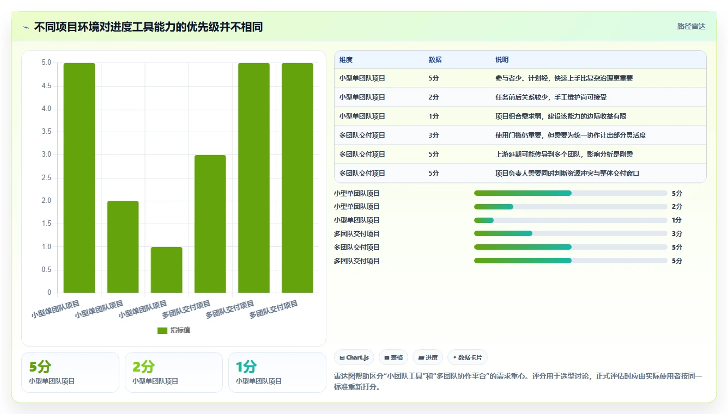This screenshot has width=728, height=414.
Task: Select the 表格 tag
Action: click(x=393, y=357)
